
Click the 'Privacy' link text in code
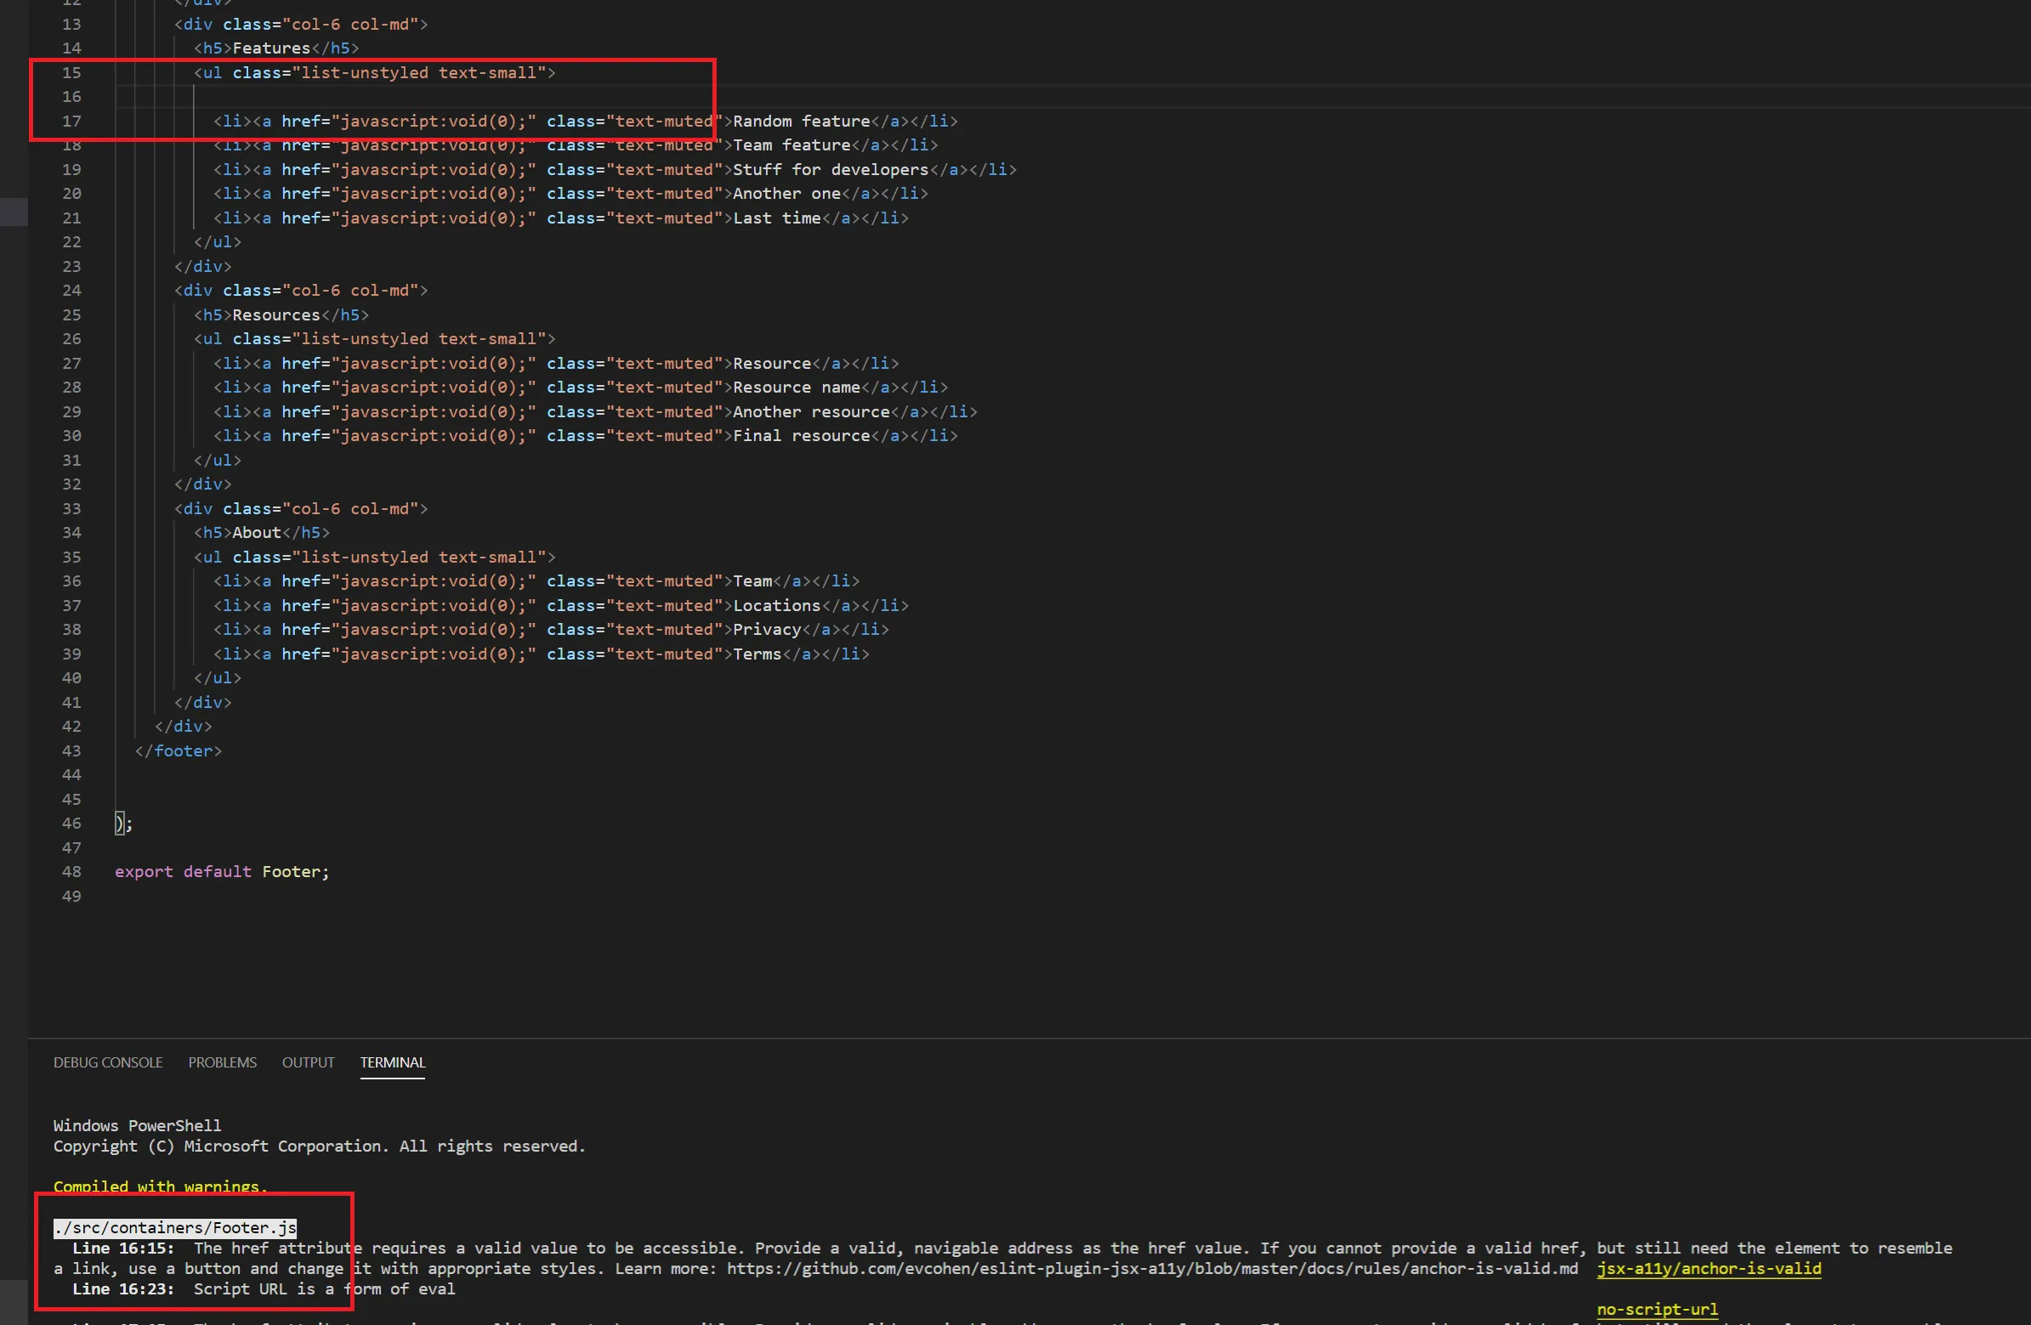[766, 630]
